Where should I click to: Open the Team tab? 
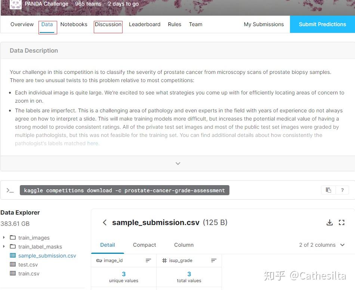(x=195, y=24)
